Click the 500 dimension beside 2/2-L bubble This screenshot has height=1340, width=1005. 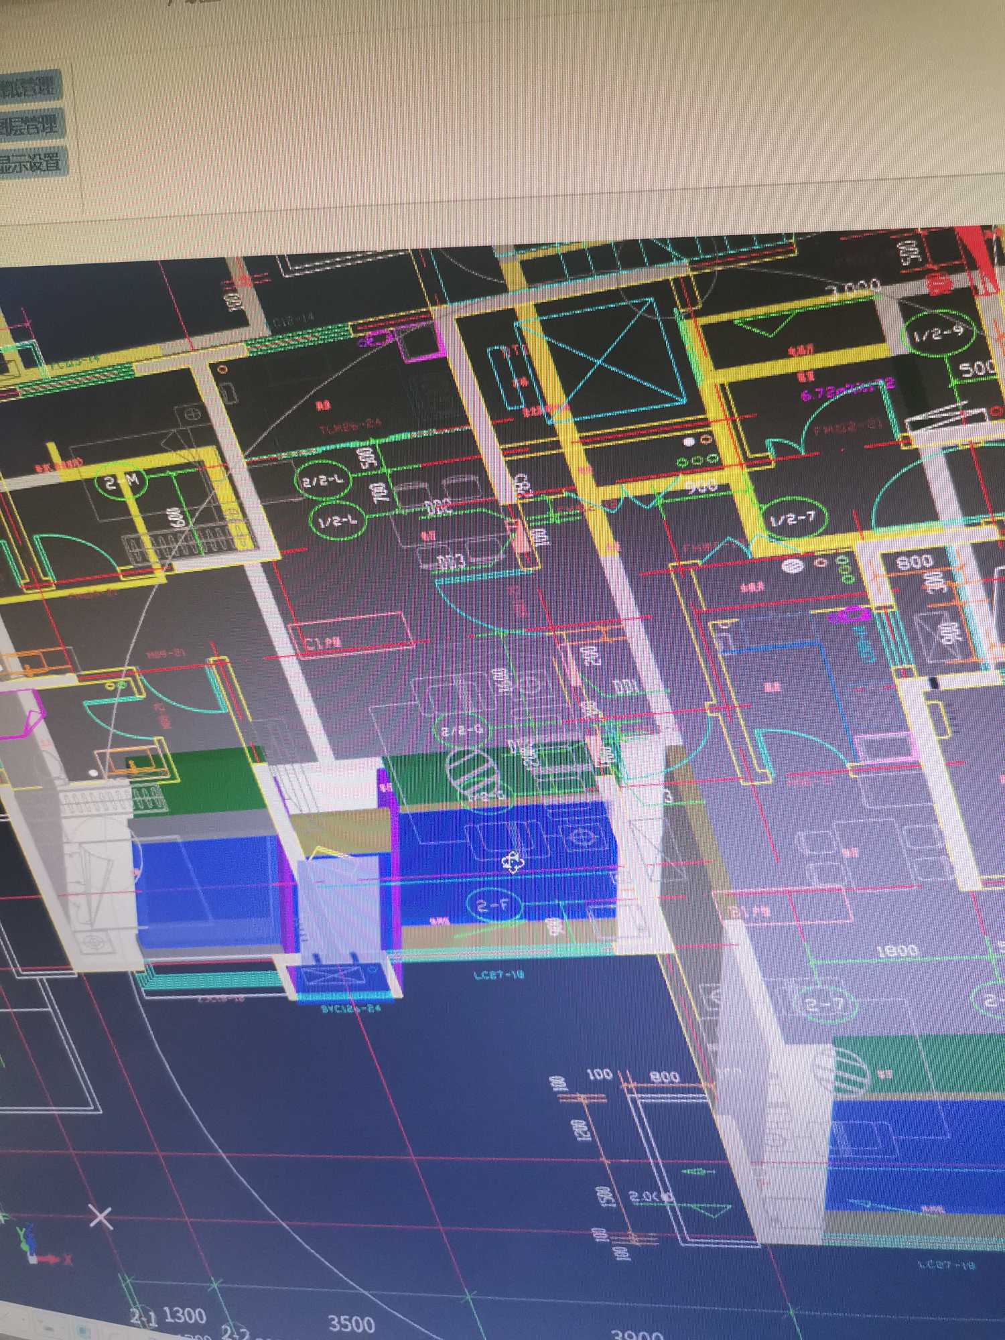point(366,459)
